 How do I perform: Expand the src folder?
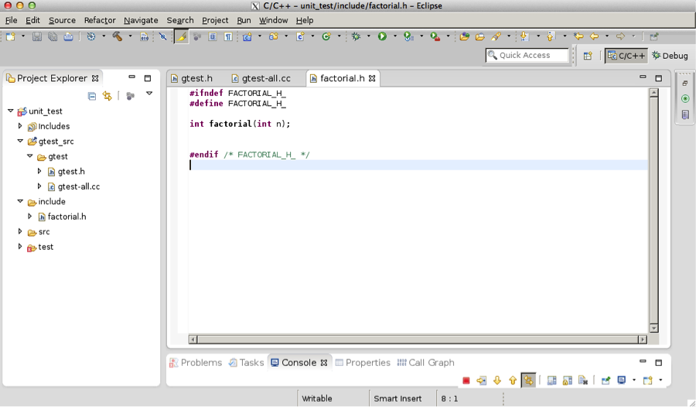click(x=20, y=231)
